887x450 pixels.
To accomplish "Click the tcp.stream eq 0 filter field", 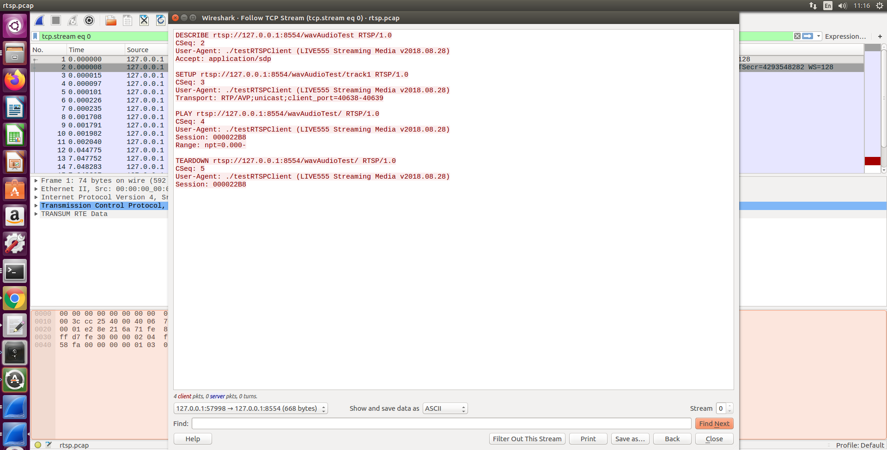I will coord(104,36).
